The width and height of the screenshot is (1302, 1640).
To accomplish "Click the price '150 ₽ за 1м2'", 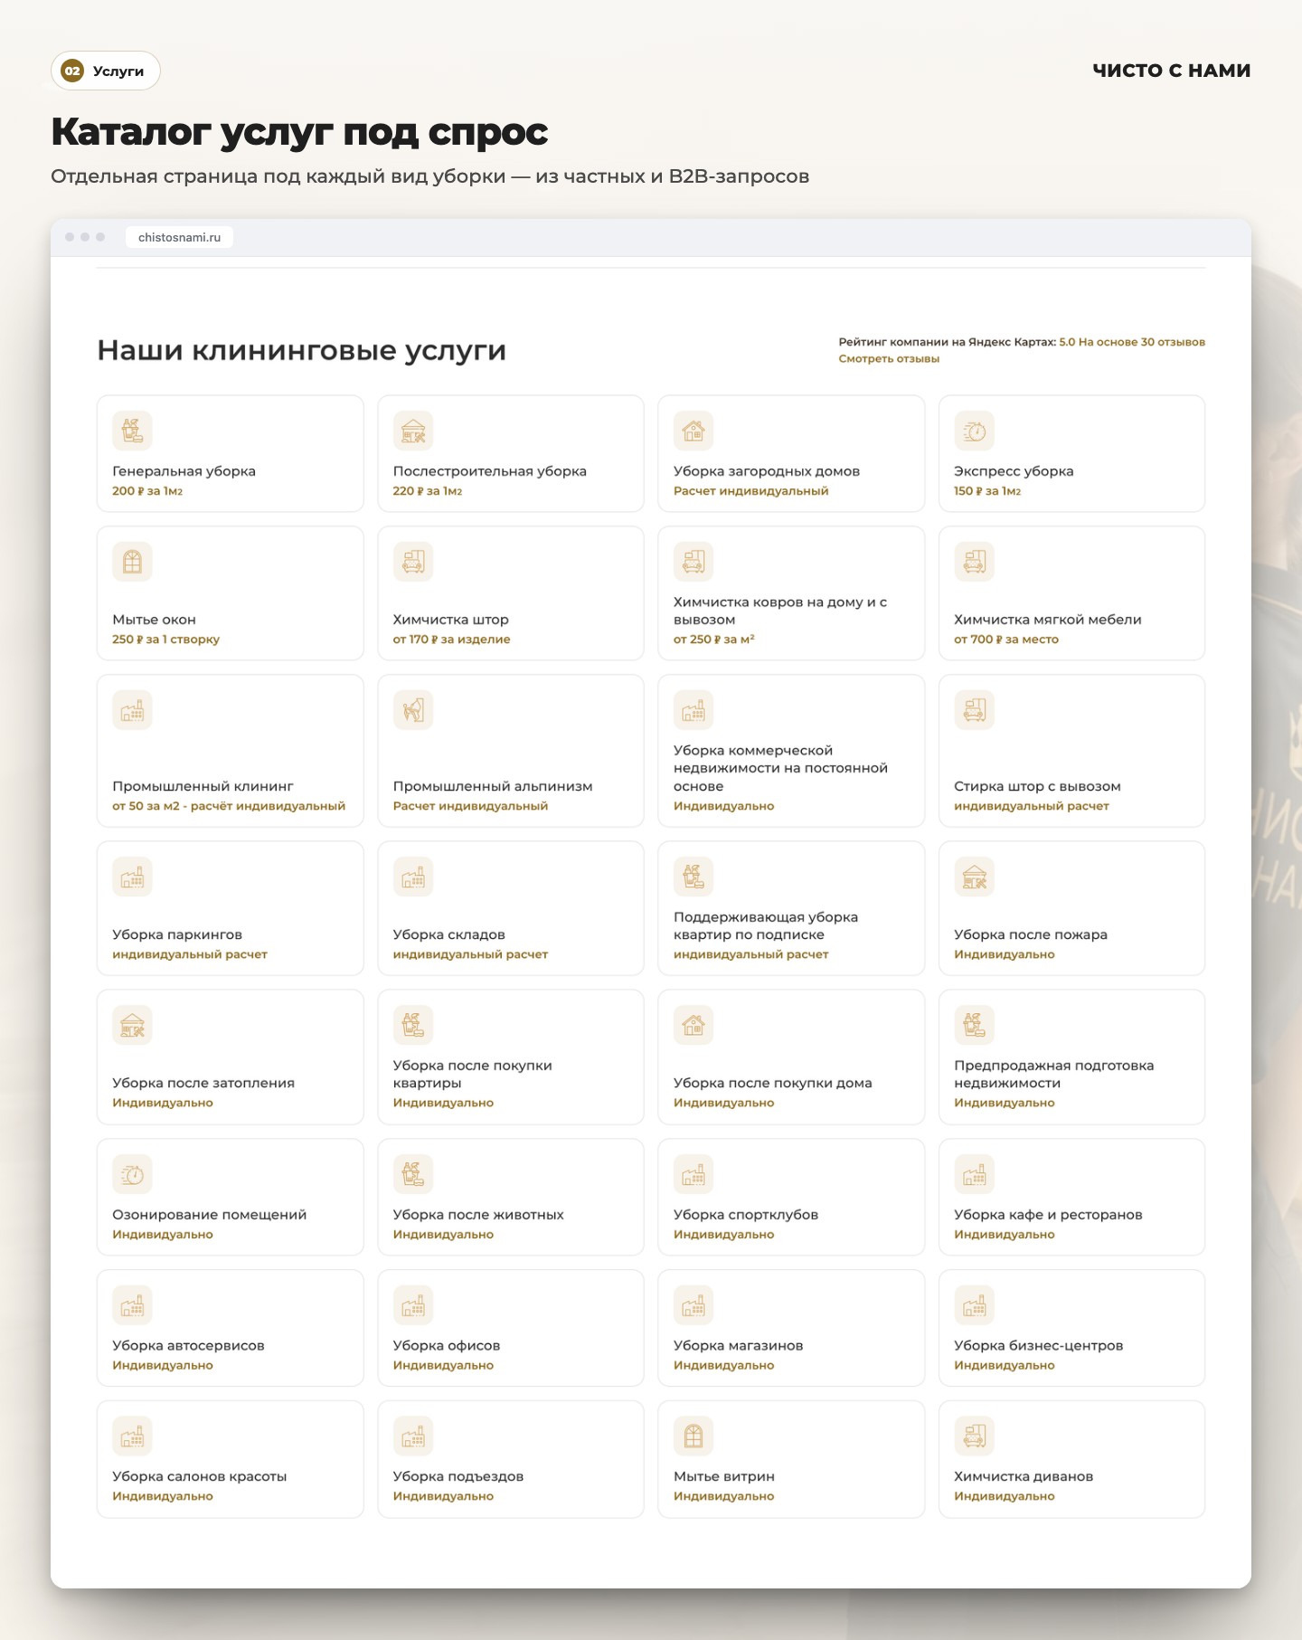I will [x=987, y=491].
